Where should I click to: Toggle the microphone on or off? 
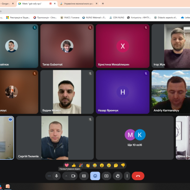coord(56,176)
